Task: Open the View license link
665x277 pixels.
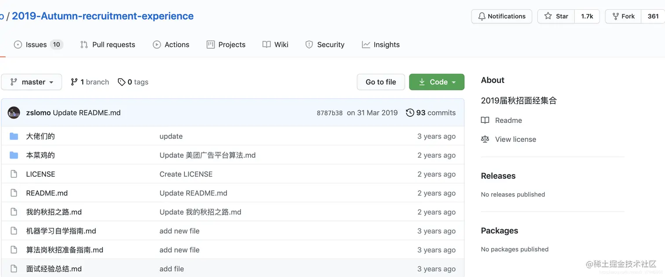Action: 515,139
